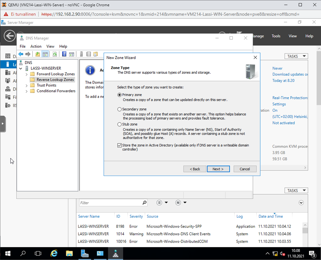Click the blue Back arrow in DNS Manager toolbar
Viewport: 321px width, 260px height.
(21, 54)
